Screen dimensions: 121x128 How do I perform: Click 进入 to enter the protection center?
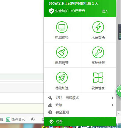click(x=105, y=11)
